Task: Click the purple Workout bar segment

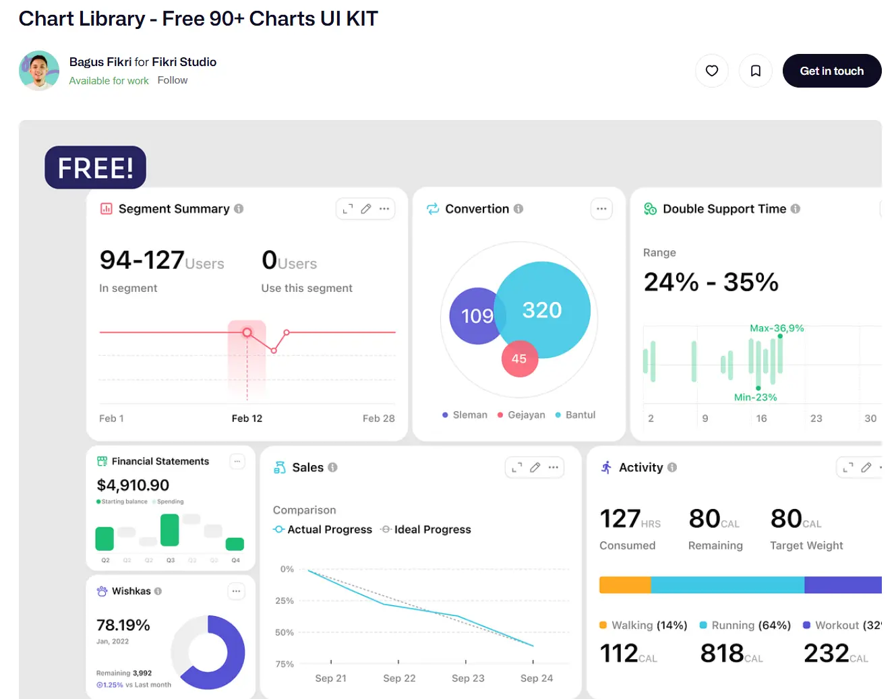Action: tap(843, 585)
